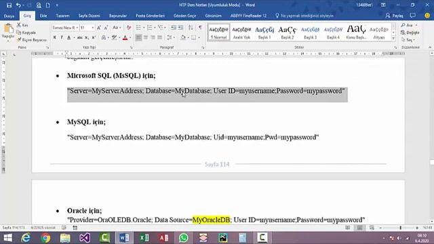434x244 pixels.
Task: Apply bullet list
Action: tap(138, 28)
